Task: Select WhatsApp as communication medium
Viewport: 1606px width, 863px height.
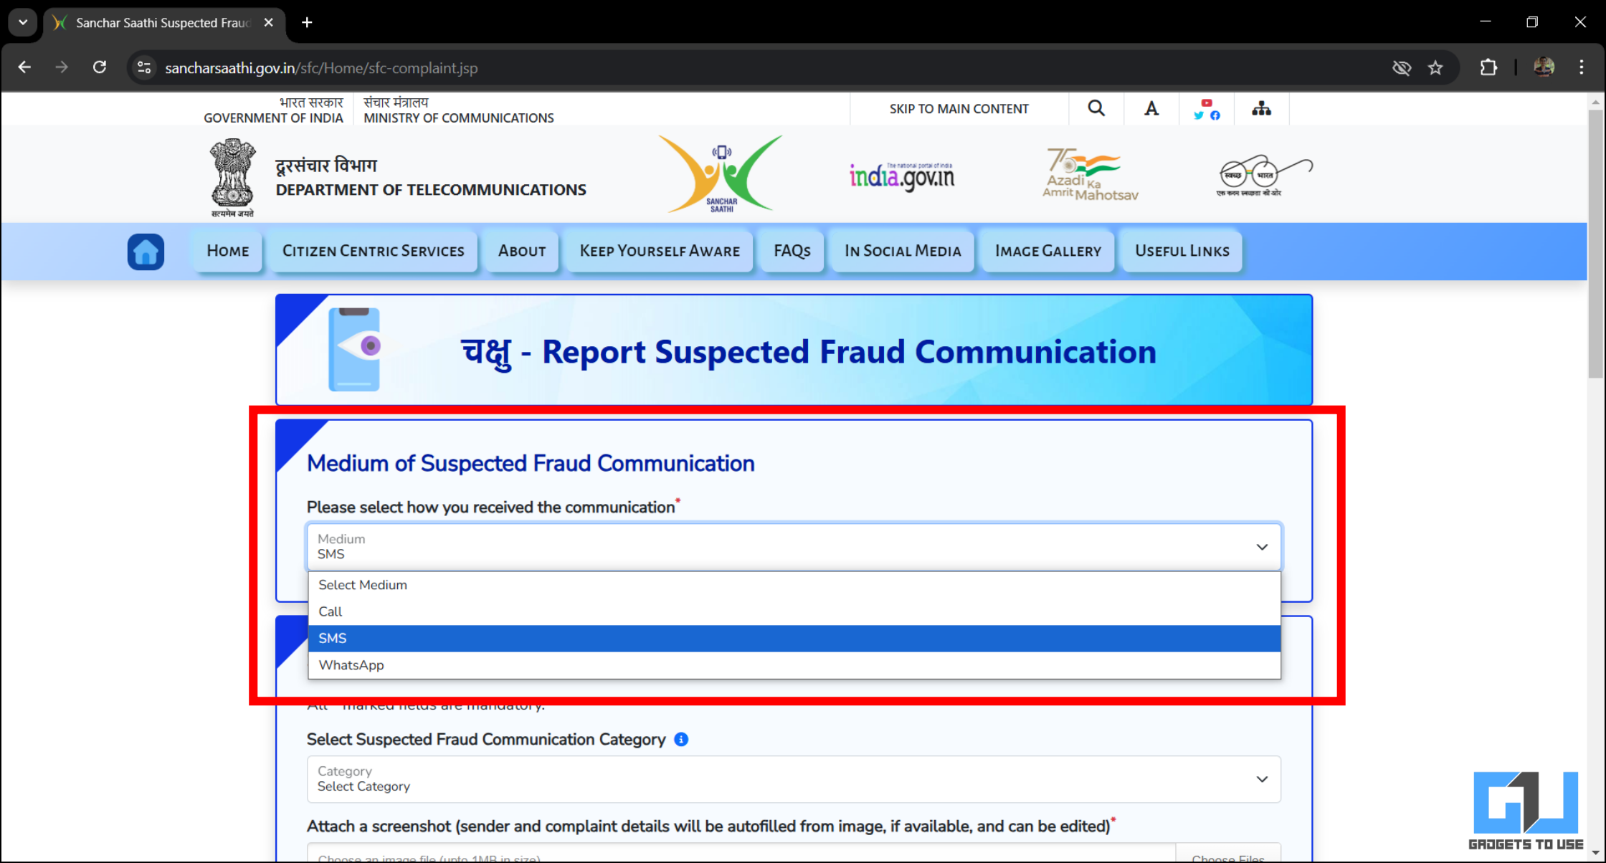Action: [351, 664]
